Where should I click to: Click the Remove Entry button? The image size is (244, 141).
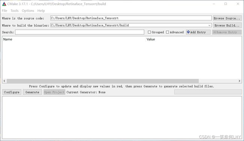coord(227,32)
